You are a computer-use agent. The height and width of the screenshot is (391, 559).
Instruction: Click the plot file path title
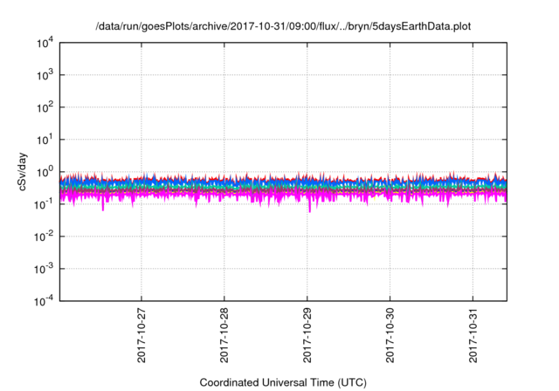click(x=283, y=26)
